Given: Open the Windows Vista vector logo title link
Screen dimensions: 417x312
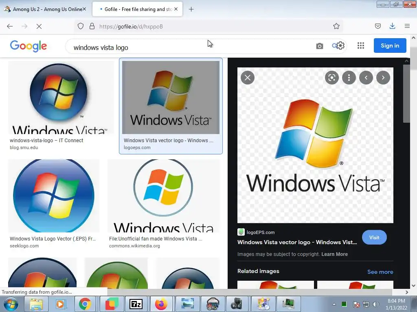Looking at the screenshot, I should [297, 242].
